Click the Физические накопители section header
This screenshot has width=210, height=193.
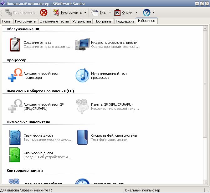(x=28, y=122)
